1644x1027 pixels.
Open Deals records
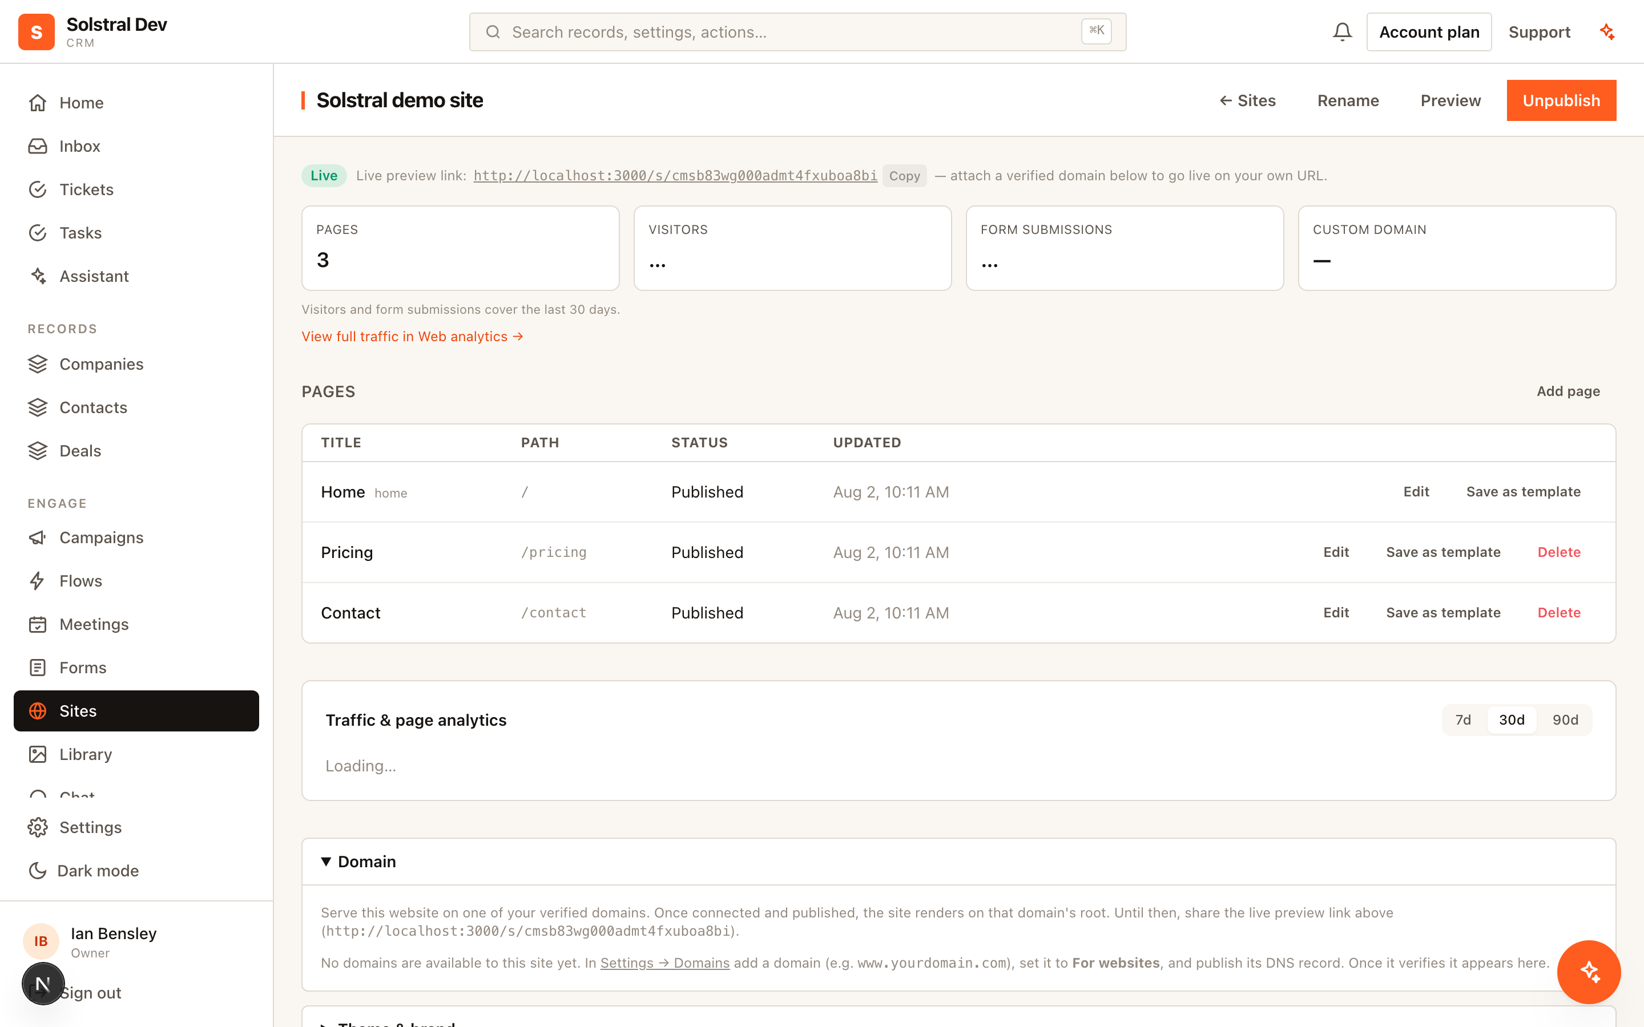click(x=136, y=451)
